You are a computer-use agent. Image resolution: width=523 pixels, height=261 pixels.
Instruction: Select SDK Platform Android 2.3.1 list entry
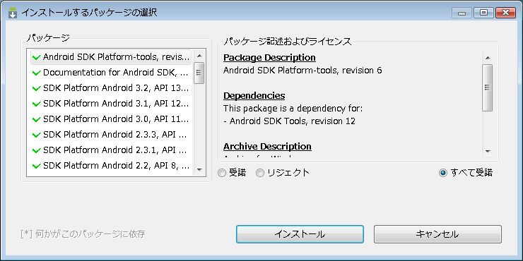click(111, 150)
